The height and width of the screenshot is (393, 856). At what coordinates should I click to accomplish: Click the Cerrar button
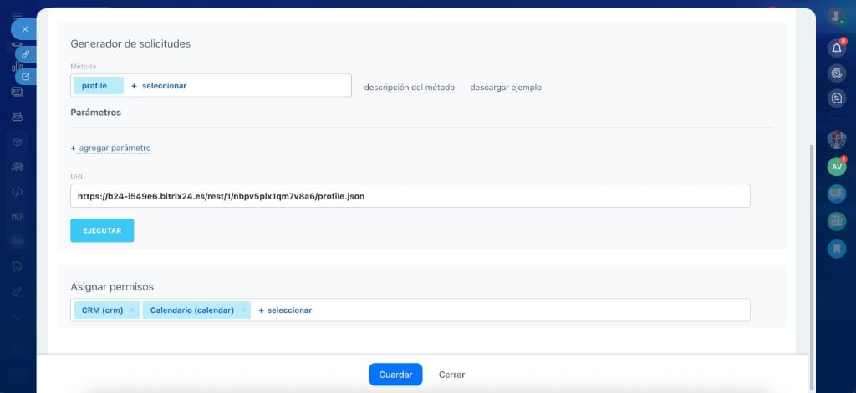[x=452, y=375]
